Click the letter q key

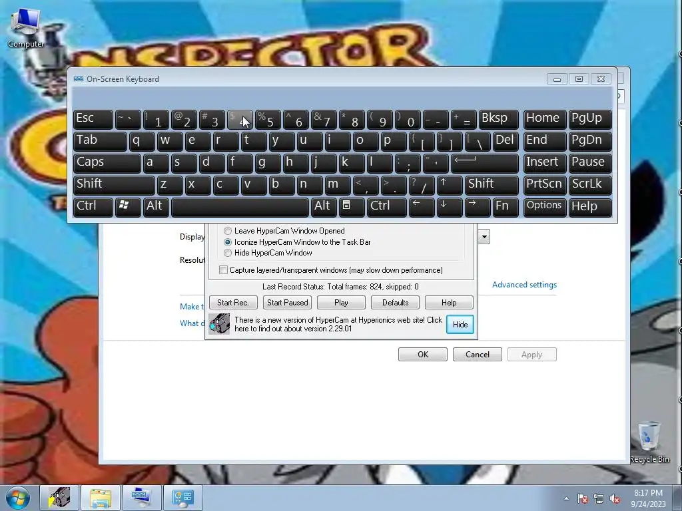point(142,141)
